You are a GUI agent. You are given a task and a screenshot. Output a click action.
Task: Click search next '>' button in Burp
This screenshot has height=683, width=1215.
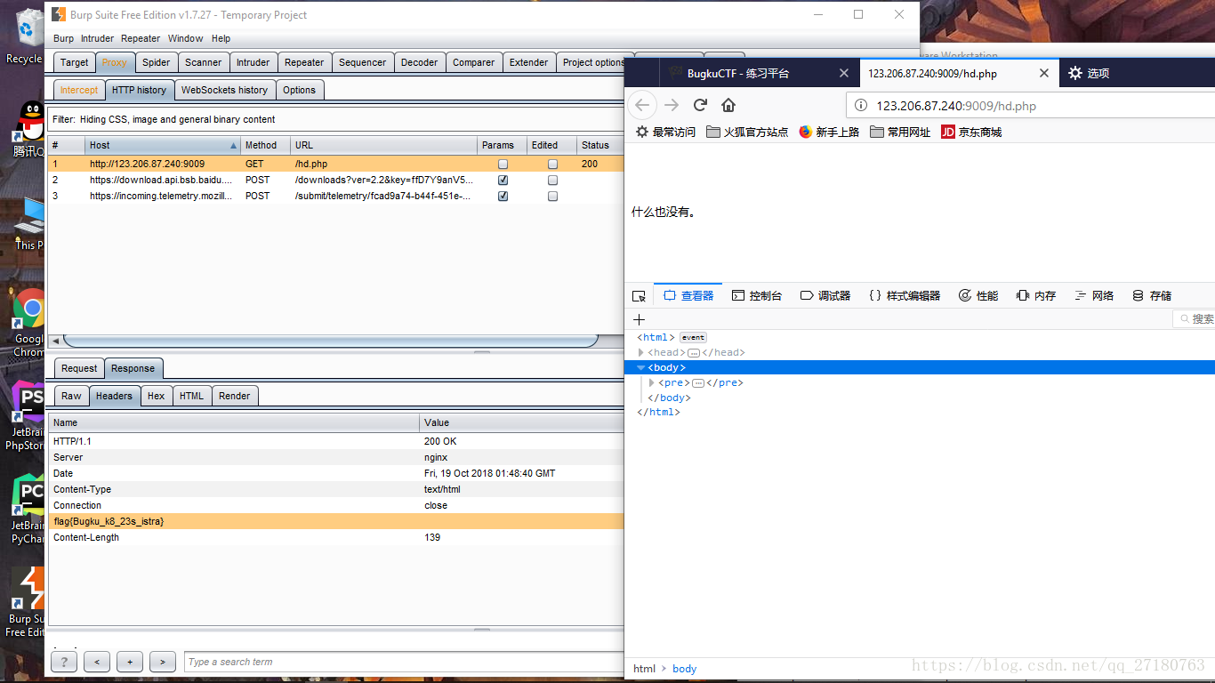coord(163,662)
